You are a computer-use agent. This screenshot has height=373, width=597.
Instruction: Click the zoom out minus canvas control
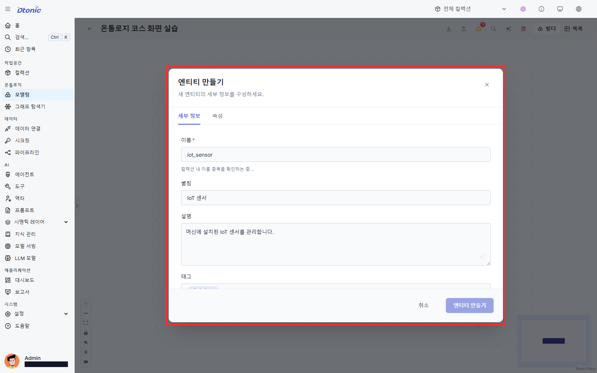86,313
